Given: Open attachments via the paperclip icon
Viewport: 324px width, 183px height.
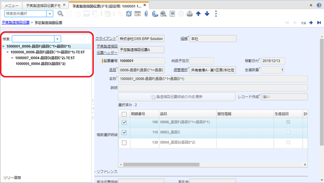Looking at the screenshot, I should point(146,14).
